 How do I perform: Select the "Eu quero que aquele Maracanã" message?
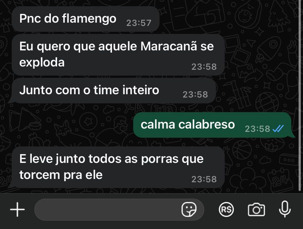click(x=118, y=54)
